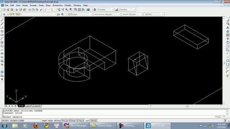This screenshot has height=129, width=230.
Task: Click the Move modify tool
Action: [x=227, y=39]
